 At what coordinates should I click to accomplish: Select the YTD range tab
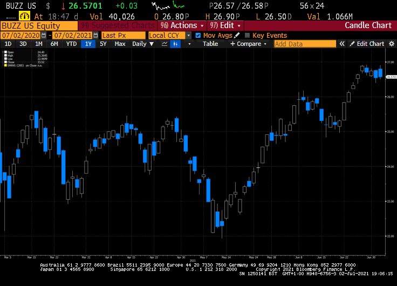[x=71, y=44]
